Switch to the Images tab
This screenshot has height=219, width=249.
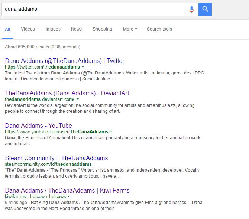[x=53, y=29]
